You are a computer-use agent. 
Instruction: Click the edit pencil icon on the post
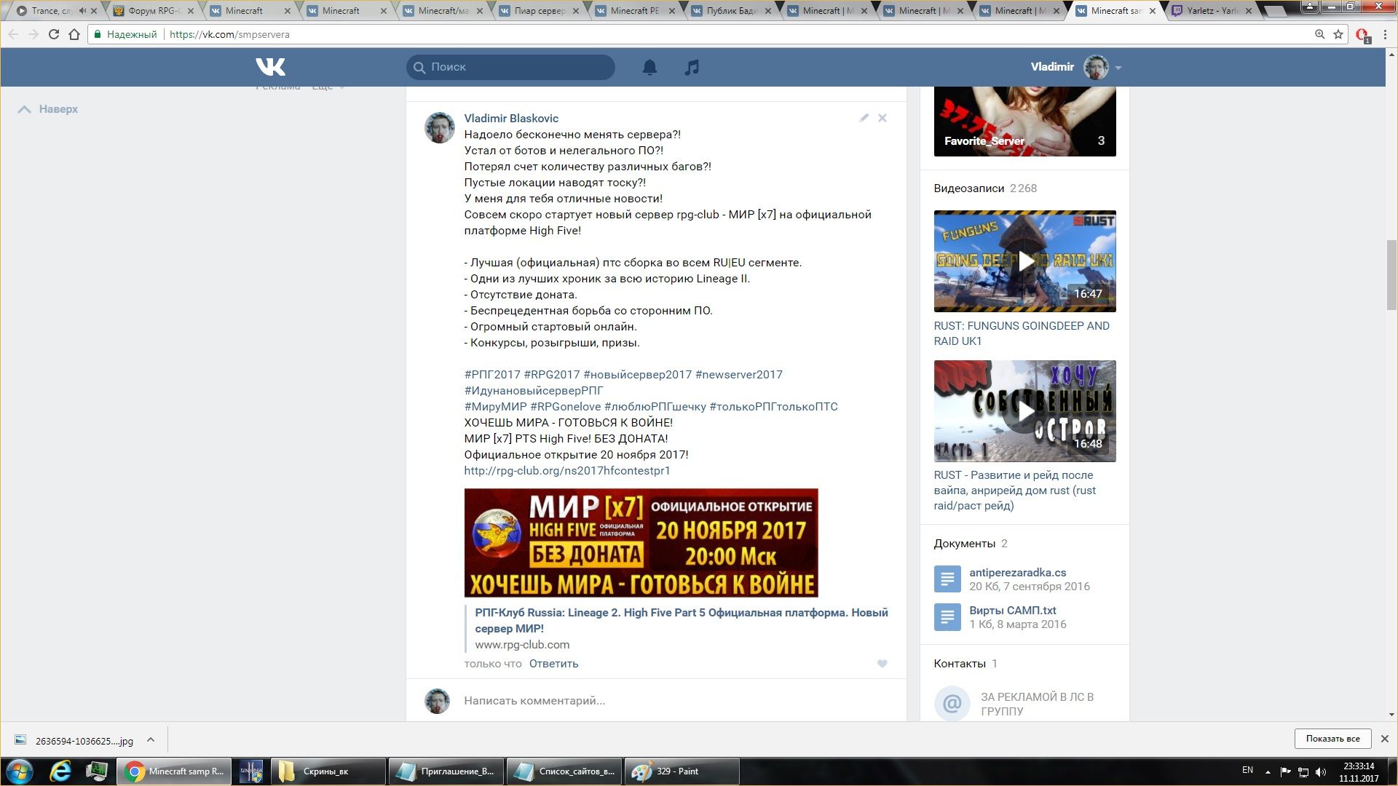(x=864, y=118)
